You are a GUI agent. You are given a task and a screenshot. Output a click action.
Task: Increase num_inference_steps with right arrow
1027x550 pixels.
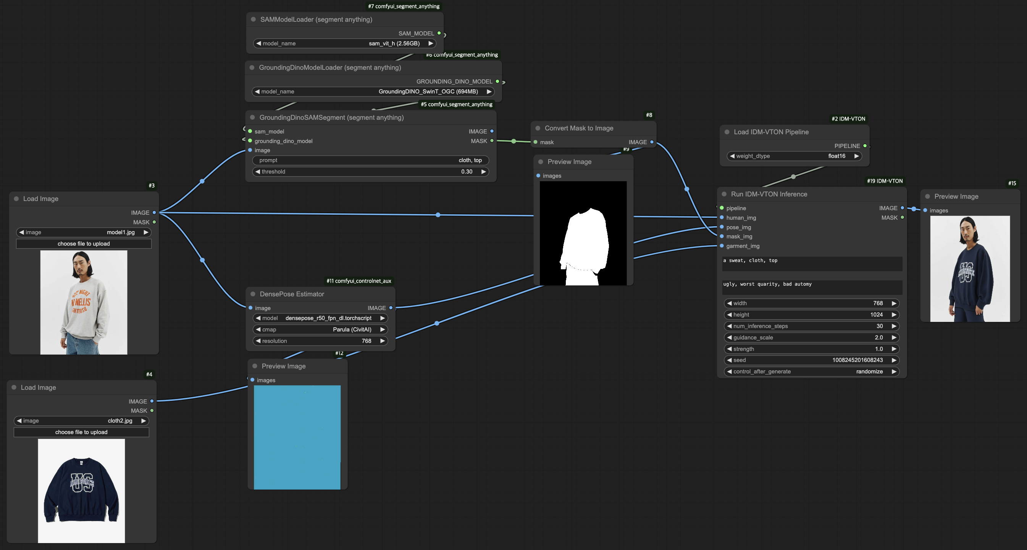(x=894, y=326)
